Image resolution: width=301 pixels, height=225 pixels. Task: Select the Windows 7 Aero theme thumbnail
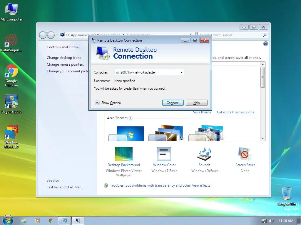(x=126, y=134)
